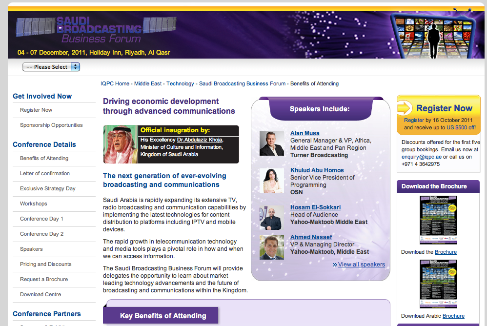Select Benefits of Attending menu item
This screenshot has width=487, height=326.
click(x=44, y=158)
